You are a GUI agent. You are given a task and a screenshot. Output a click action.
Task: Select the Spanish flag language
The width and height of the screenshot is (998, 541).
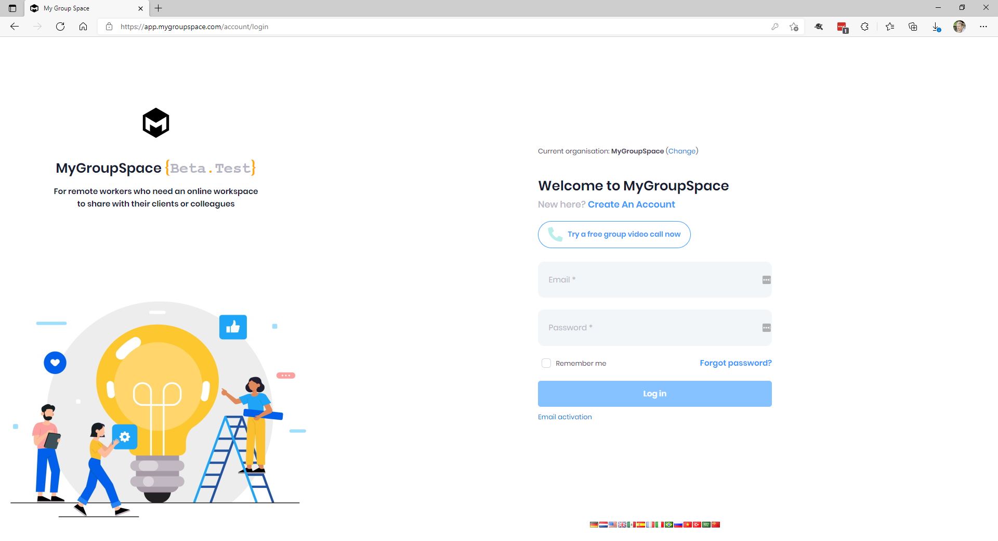(x=641, y=524)
